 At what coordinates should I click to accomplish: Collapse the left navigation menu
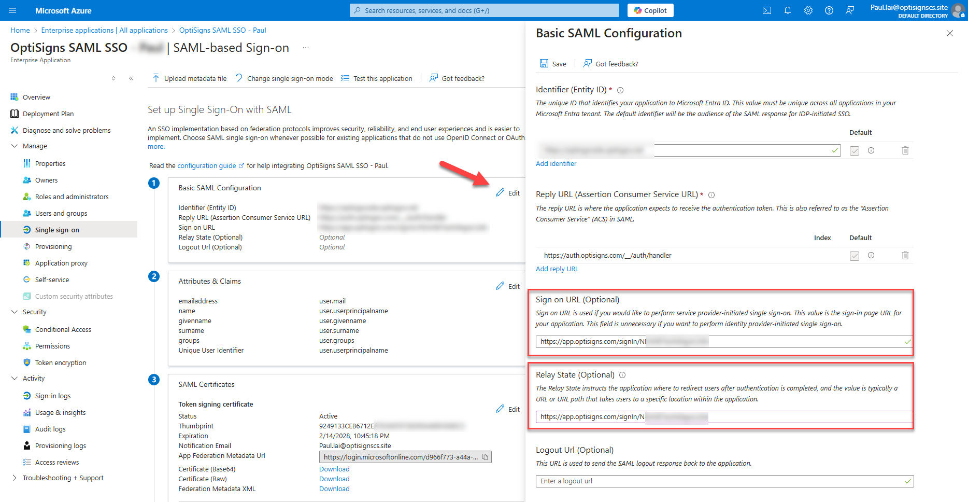pyautogui.click(x=131, y=78)
